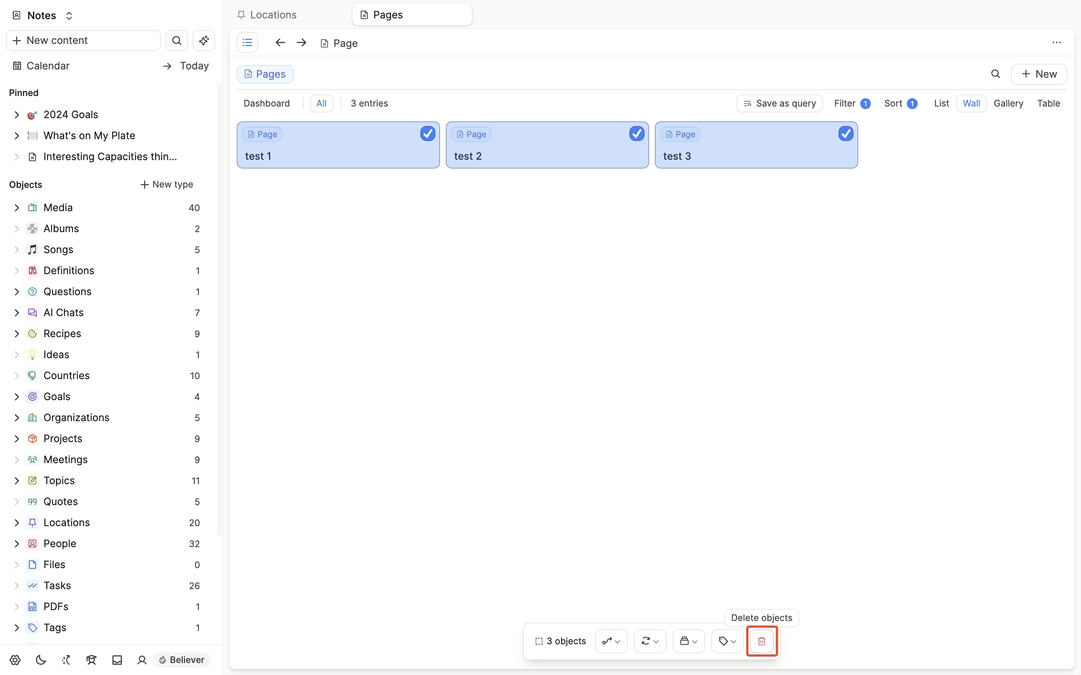Click the delete objects trash icon
This screenshot has width=1081, height=675.
(762, 641)
